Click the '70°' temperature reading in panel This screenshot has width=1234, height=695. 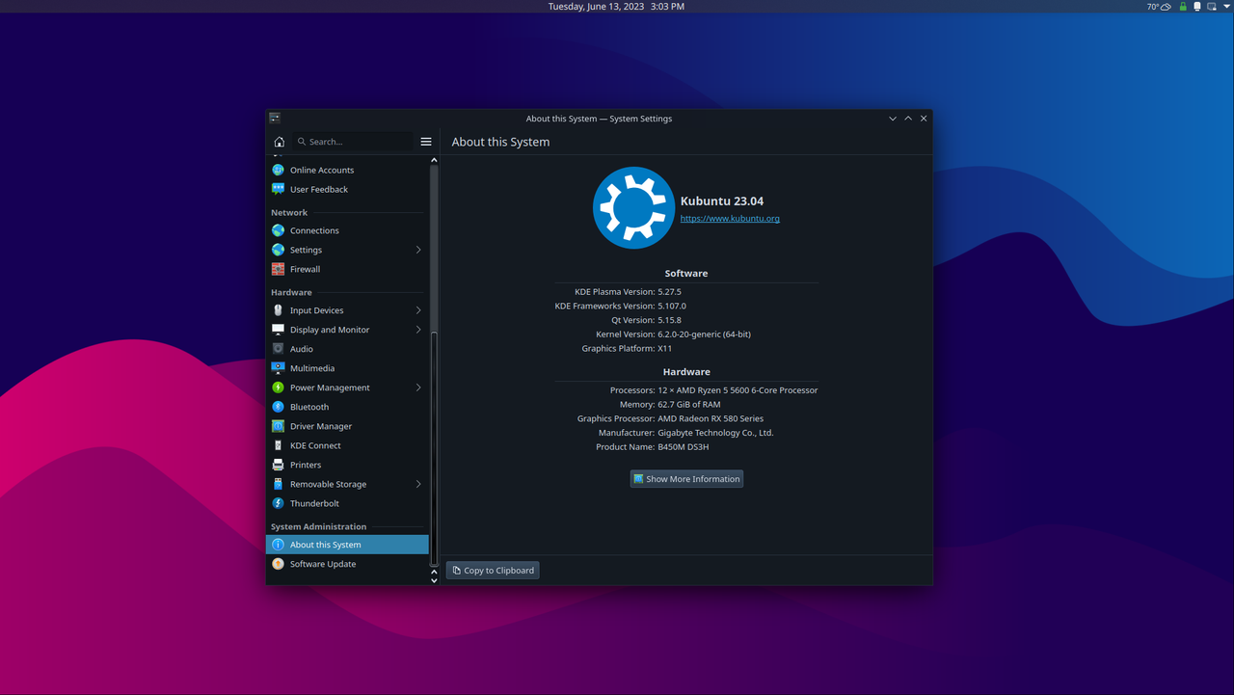pos(1152,7)
